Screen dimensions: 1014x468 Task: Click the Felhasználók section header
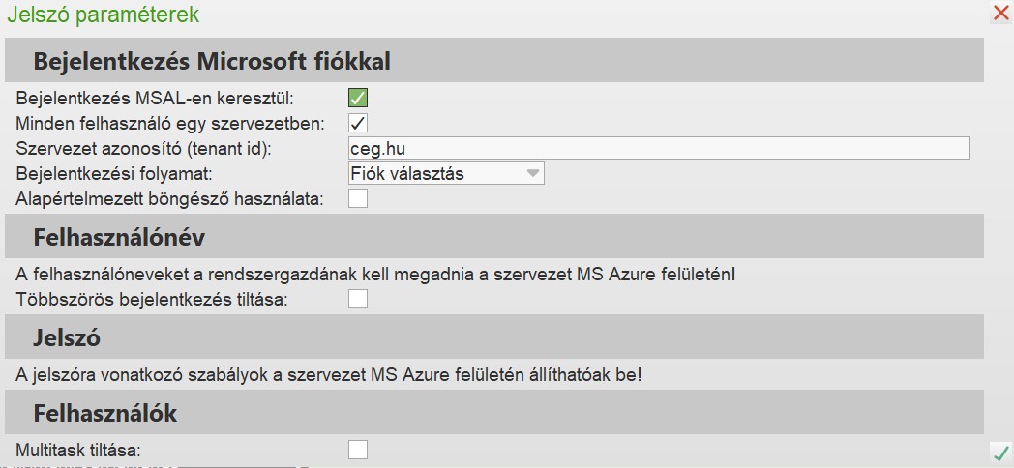105,413
